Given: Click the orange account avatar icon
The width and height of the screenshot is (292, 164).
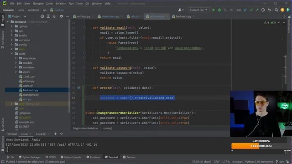Looking at the screenshot, I should coord(282,10).
